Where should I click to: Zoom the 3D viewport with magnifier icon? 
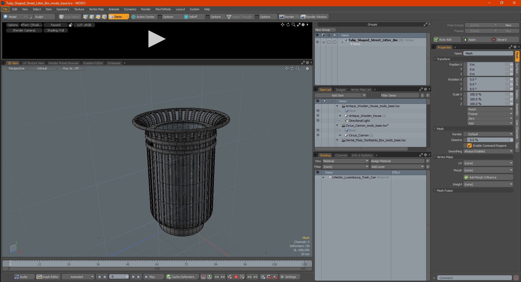point(298,69)
